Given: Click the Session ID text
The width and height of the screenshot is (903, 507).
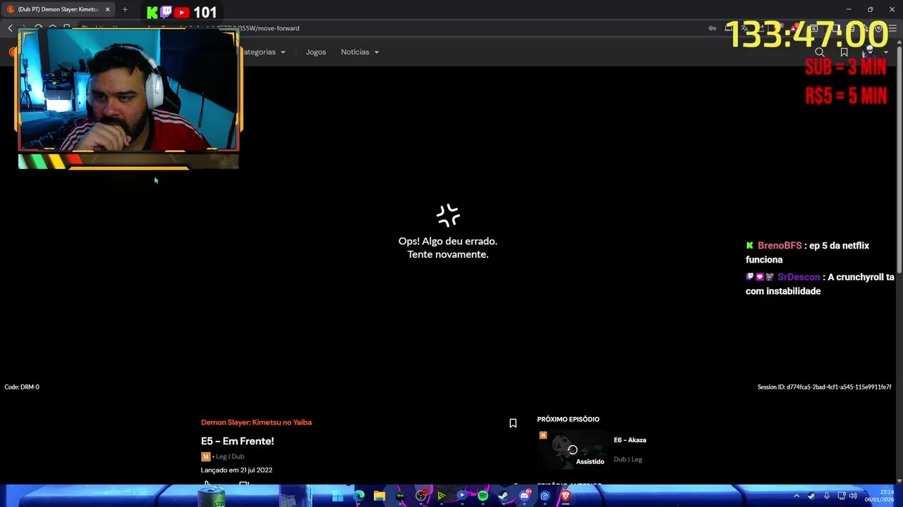Looking at the screenshot, I should click(x=824, y=387).
